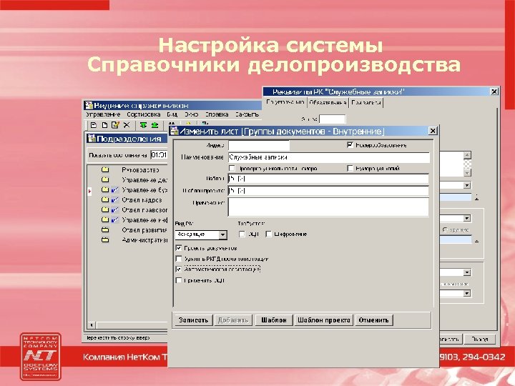The height and width of the screenshot is (386, 515).
Task: Select the Руководство row text
Action: (x=140, y=169)
